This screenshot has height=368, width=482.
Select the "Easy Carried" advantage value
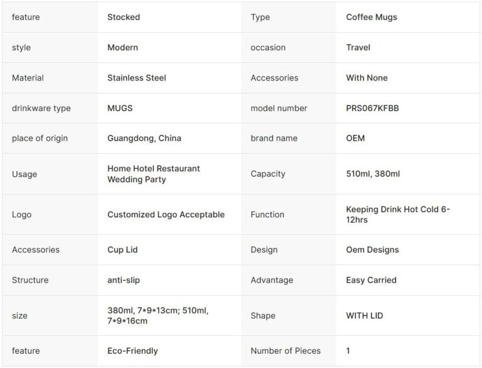[x=372, y=280]
